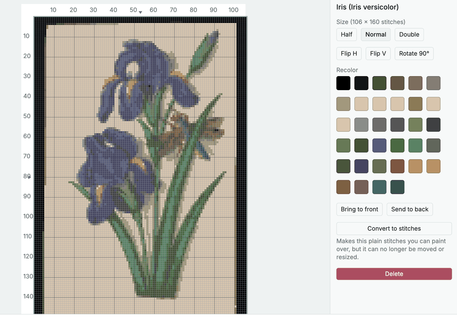Click the 'Size (106 × 160 stitches)' label
This screenshot has height=318, width=457.
click(370, 22)
